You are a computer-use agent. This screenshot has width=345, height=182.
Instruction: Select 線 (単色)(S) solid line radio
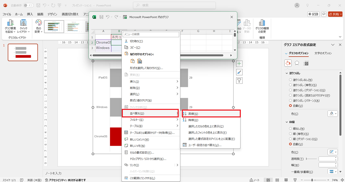click(x=290, y=134)
